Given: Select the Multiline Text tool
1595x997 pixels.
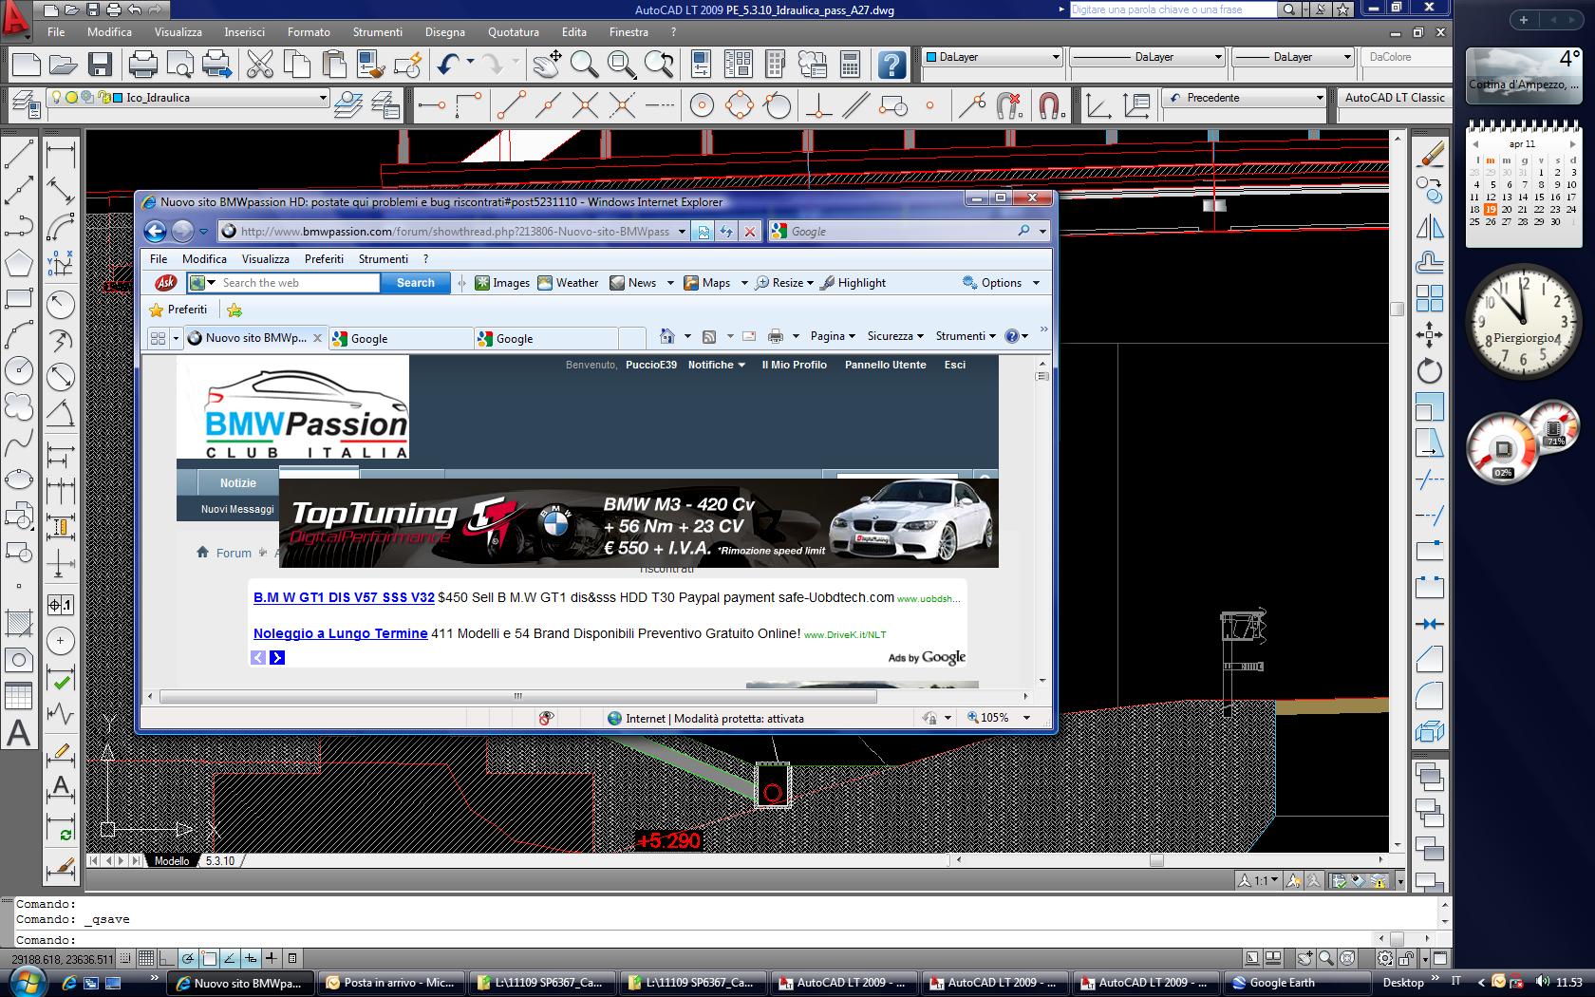Looking at the screenshot, I should 19,733.
